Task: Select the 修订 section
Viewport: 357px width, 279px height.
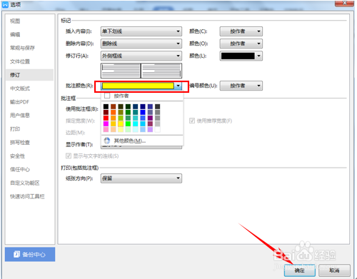Action: [x=29, y=75]
